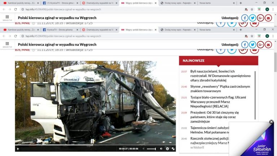Image resolution: width=277 pixels, height=156 pixels.
Task: Open a new tab with plus button in topmost strip
Action: coord(241,3)
